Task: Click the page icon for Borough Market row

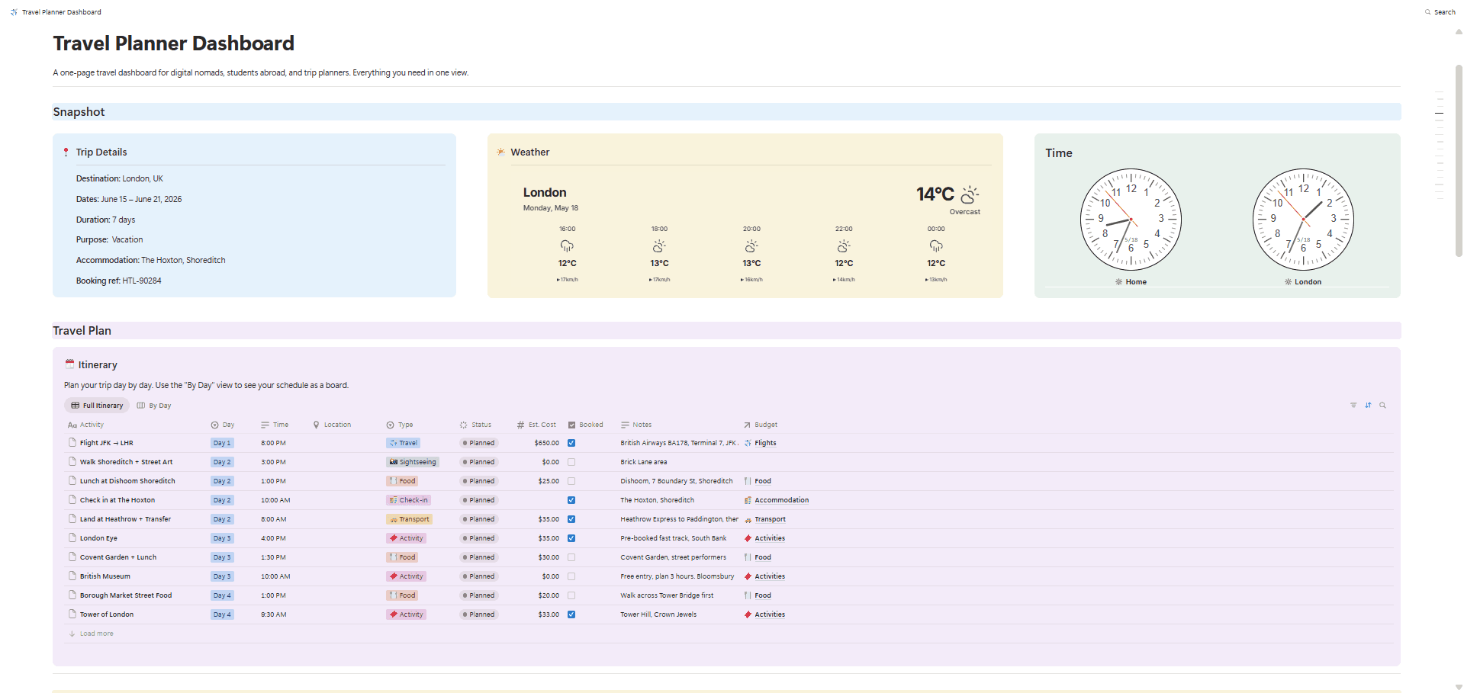Action: (x=72, y=595)
